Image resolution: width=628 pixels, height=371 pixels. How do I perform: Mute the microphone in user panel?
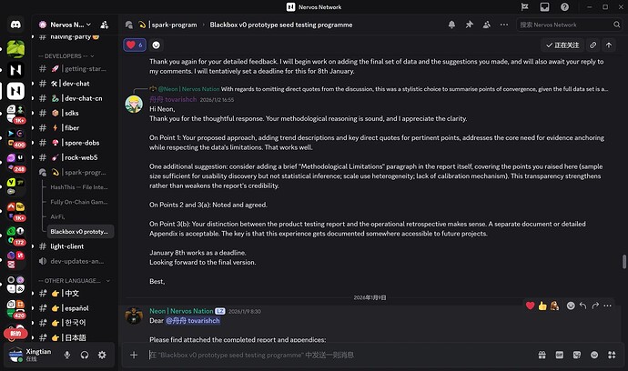67,355
